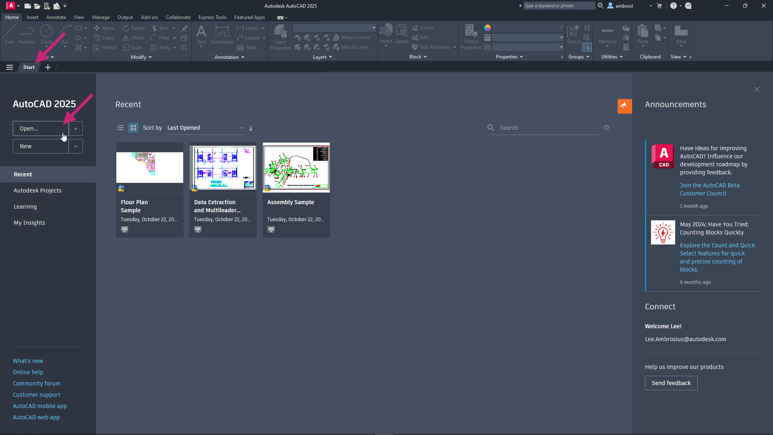Expand the Open button dropdown arrow
773x435 pixels.
point(76,128)
